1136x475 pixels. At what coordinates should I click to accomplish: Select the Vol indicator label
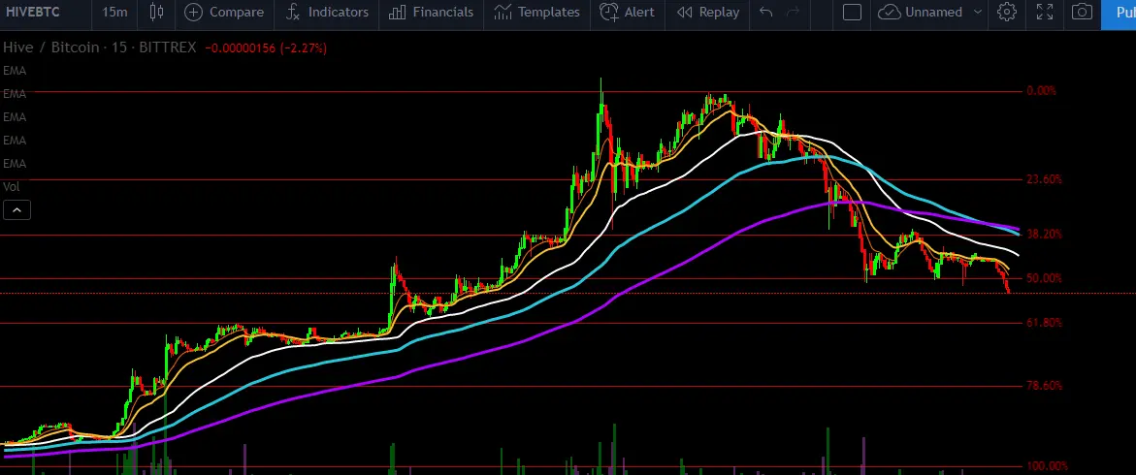tap(11, 187)
